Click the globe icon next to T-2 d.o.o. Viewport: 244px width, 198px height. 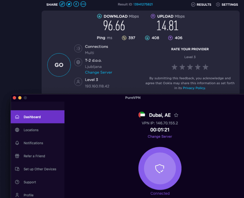coord(78,62)
